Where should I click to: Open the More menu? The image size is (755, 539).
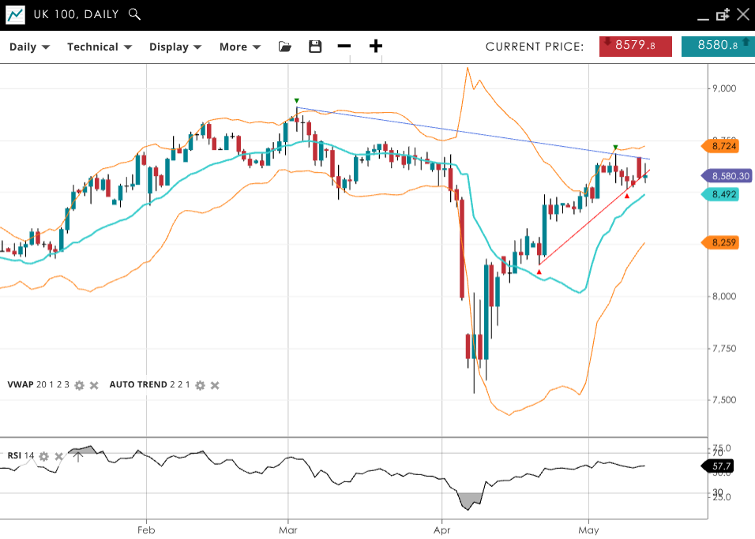(239, 47)
